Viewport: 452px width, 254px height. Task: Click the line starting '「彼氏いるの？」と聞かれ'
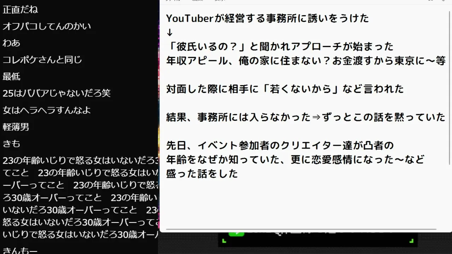(280, 46)
